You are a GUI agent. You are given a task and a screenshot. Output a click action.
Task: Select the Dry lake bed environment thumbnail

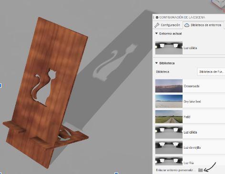pos(169,101)
